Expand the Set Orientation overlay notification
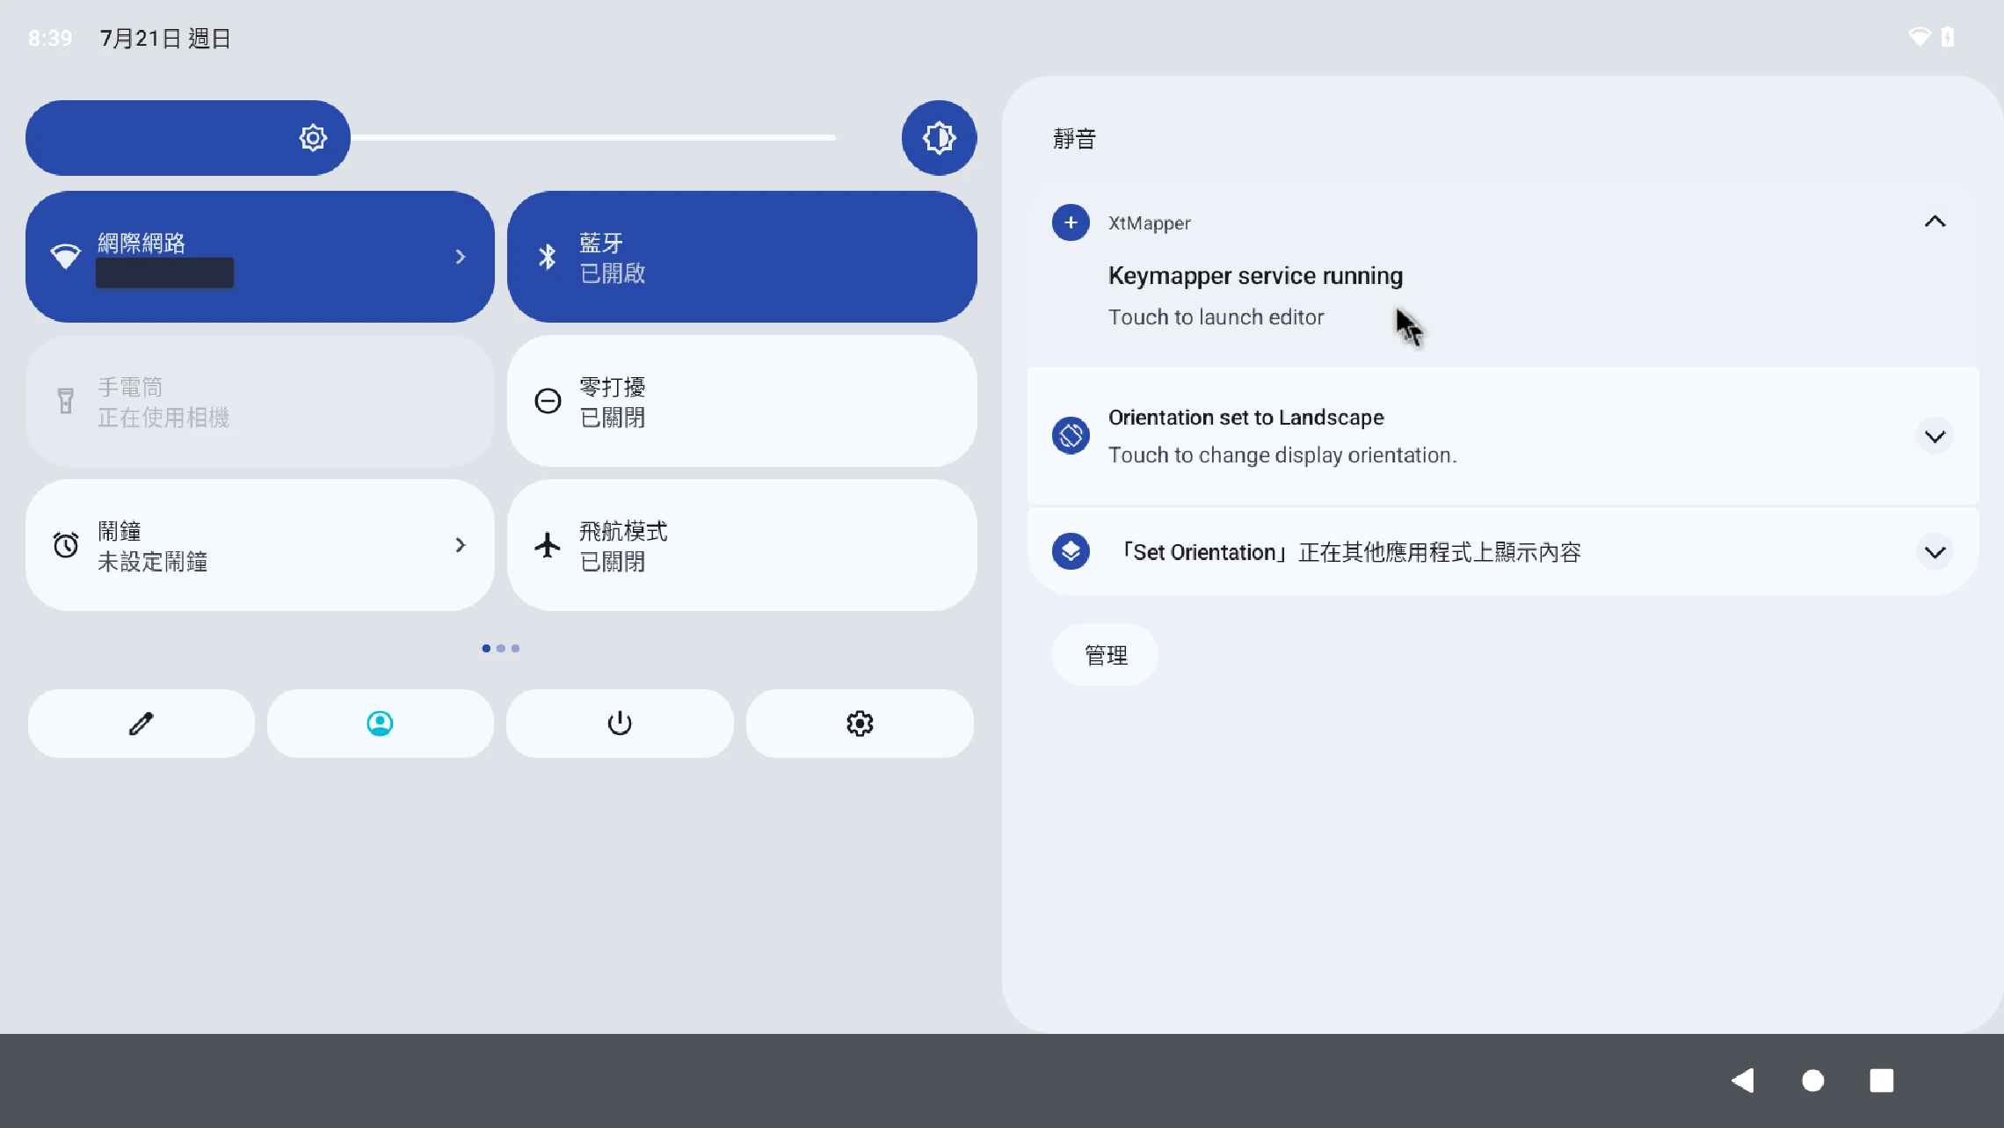Viewport: 2004px width, 1128px height. [1935, 552]
